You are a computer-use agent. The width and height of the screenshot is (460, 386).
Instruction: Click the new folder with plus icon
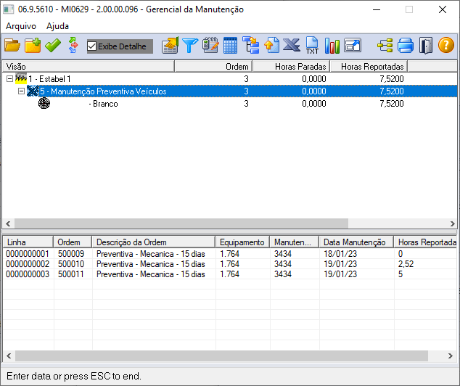(x=33, y=46)
